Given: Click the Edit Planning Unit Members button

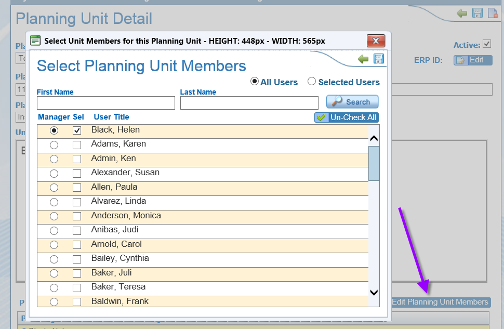Looking at the screenshot, I should [440, 302].
